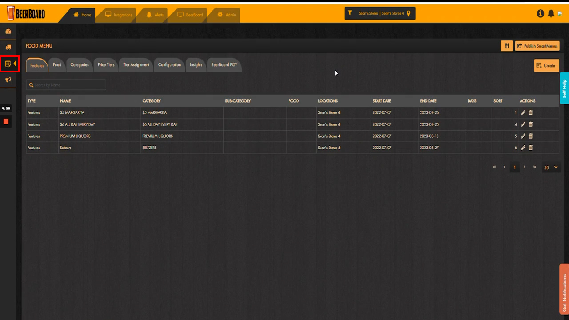This screenshot has height=320, width=569.
Task: Click the fork and knife icon button
Action: click(x=507, y=46)
